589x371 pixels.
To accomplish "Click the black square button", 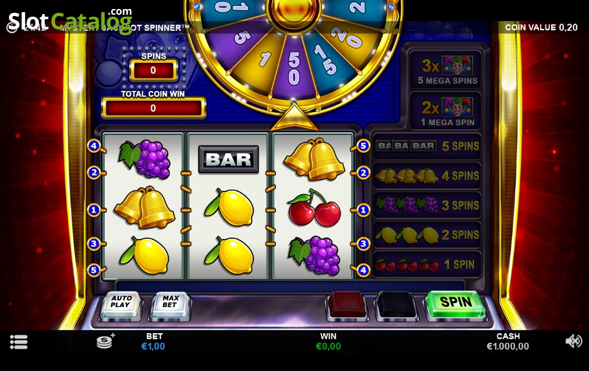I will tap(396, 304).
